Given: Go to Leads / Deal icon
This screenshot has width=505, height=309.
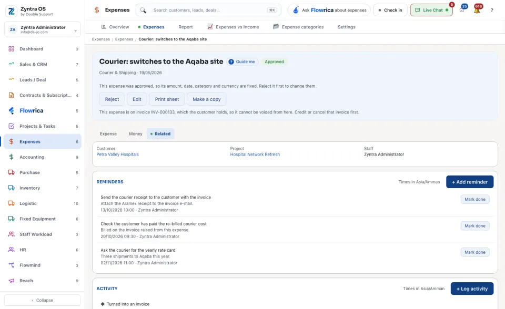Looking at the screenshot, I should pos(11,80).
